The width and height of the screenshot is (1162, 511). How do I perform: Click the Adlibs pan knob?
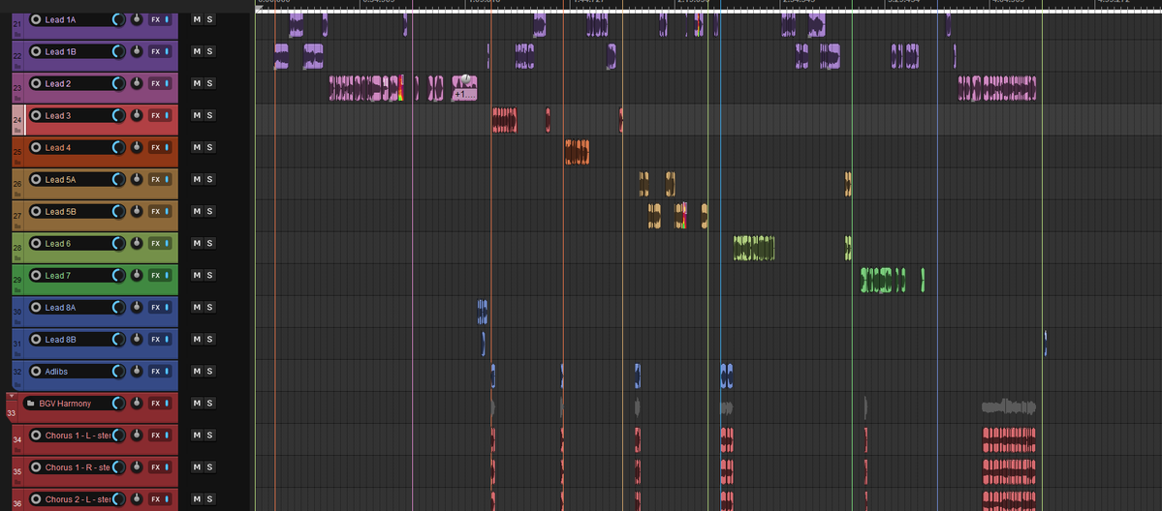137,371
